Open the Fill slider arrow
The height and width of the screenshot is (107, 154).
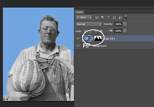125,31
